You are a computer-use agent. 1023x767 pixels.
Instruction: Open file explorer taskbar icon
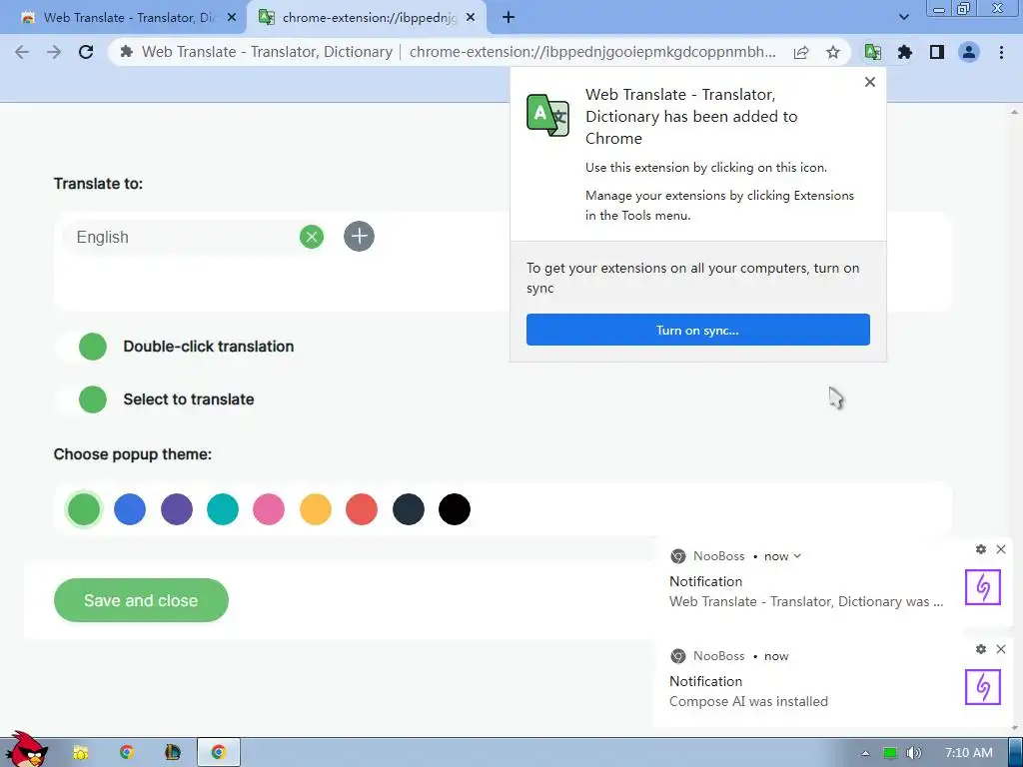tap(80, 753)
